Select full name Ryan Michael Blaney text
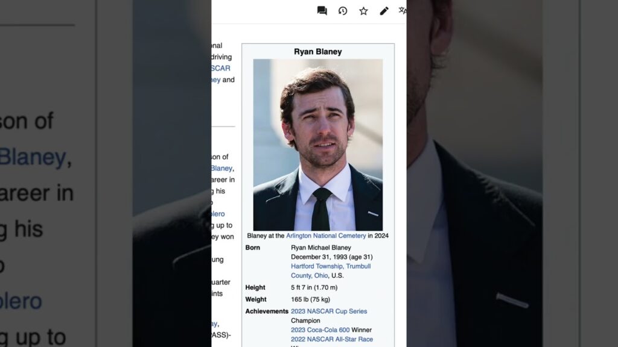This screenshot has height=347, width=618. 321,248
